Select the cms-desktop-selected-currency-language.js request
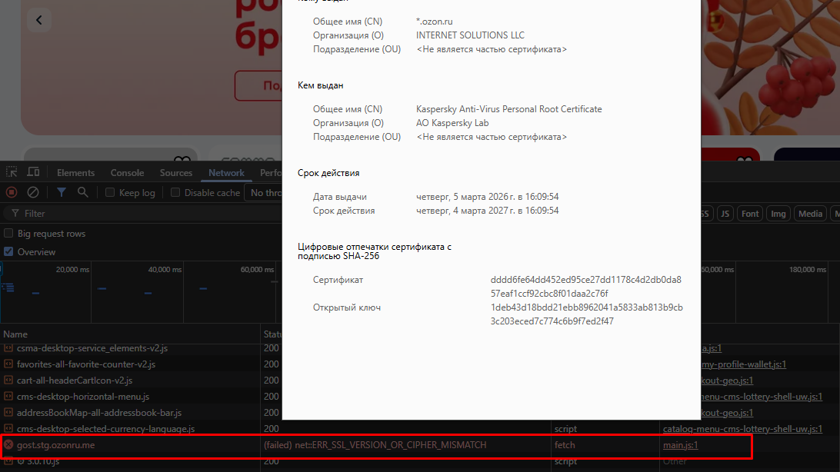 click(105, 429)
